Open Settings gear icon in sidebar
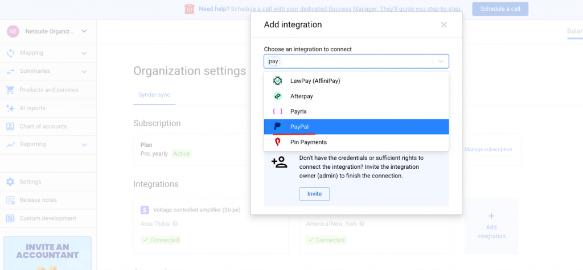The width and height of the screenshot is (583, 270). coord(10,182)
